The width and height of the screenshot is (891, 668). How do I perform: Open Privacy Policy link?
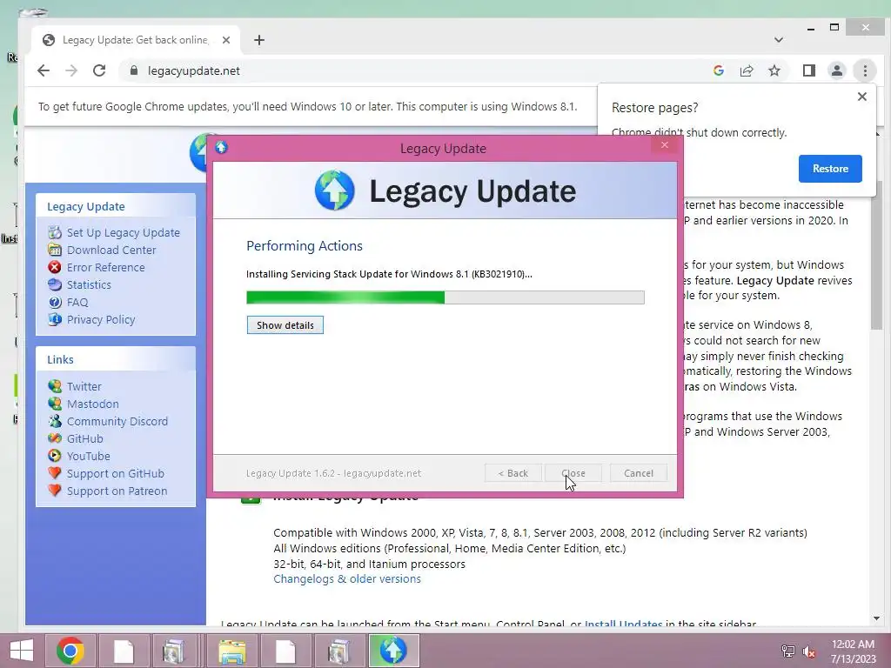pos(101,320)
